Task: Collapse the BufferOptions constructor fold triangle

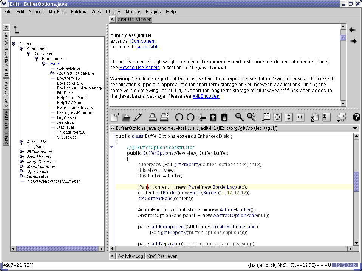Action: tap(111, 147)
